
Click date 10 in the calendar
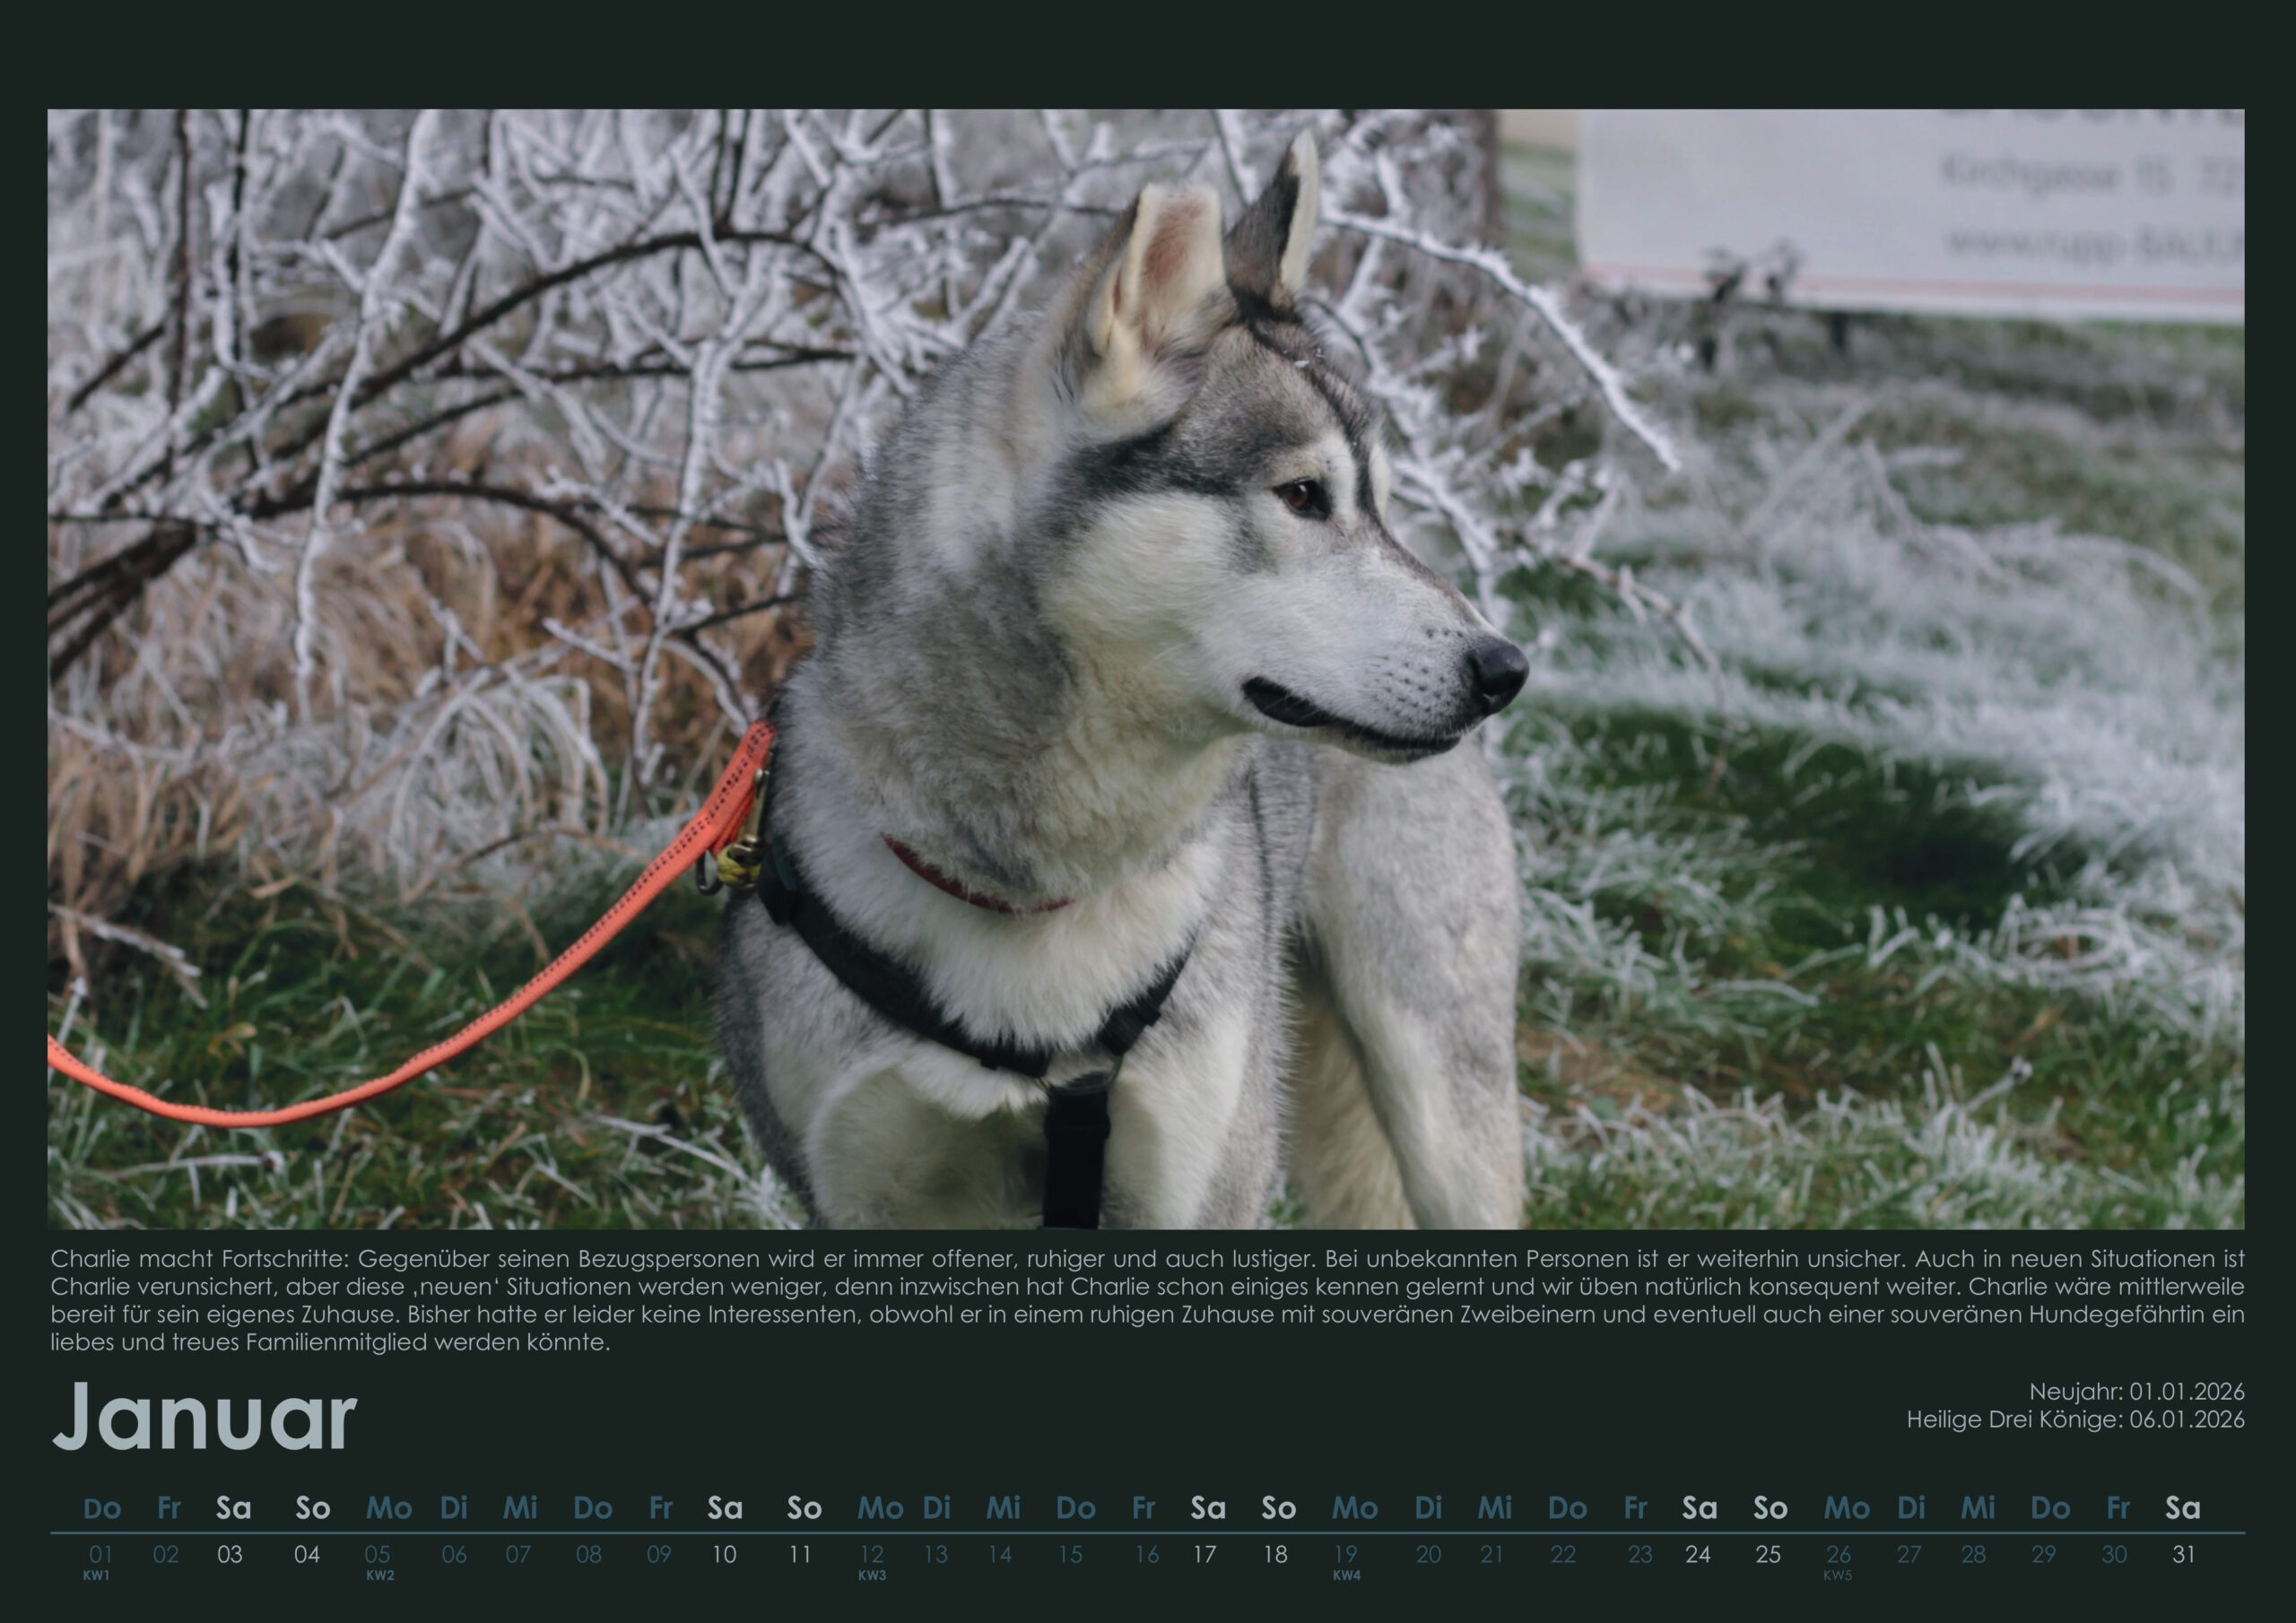pyautogui.click(x=724, y=1554)
